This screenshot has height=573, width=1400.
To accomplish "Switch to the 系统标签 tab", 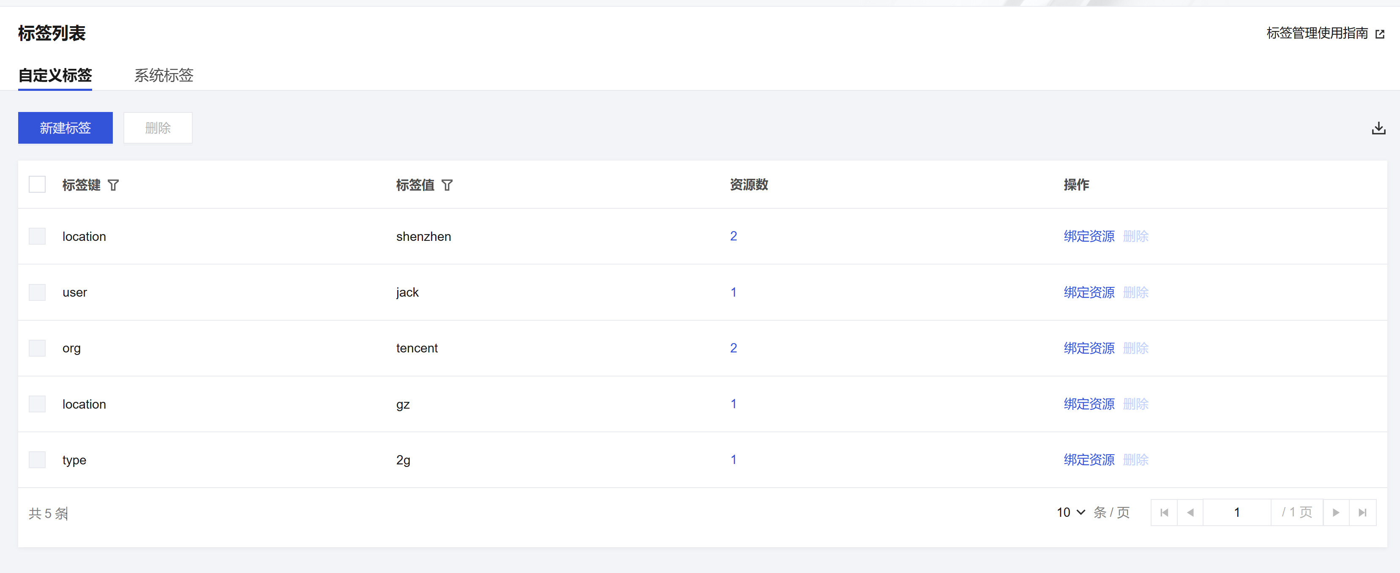I will click(x=164, y=75).
